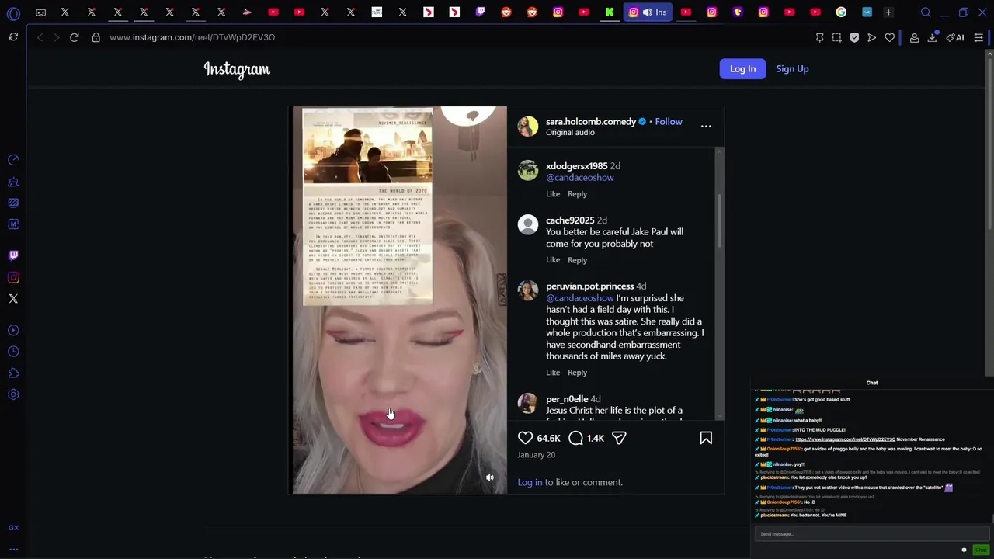Pin the tab using address bar pin icon
Screen dimensions: 994x559
tap(819, 37)
